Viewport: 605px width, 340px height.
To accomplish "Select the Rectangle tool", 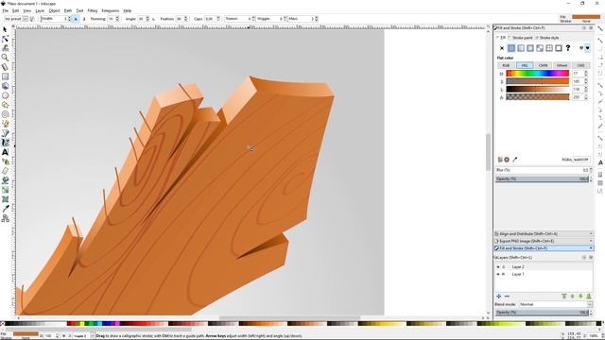I will pos(5,76).
